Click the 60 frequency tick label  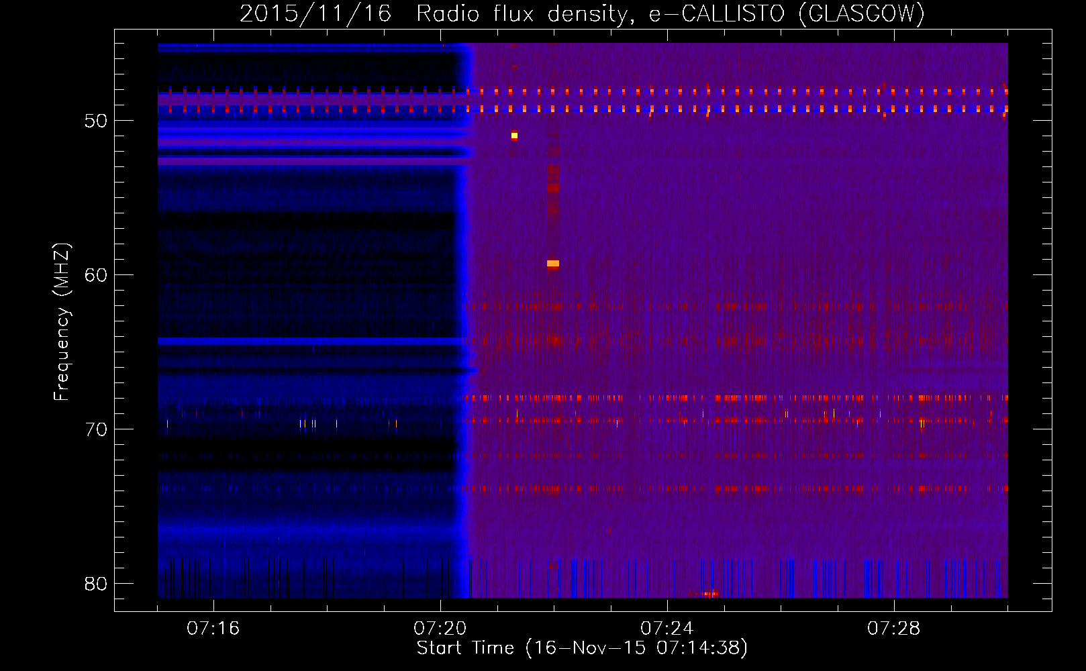(96, 276)
